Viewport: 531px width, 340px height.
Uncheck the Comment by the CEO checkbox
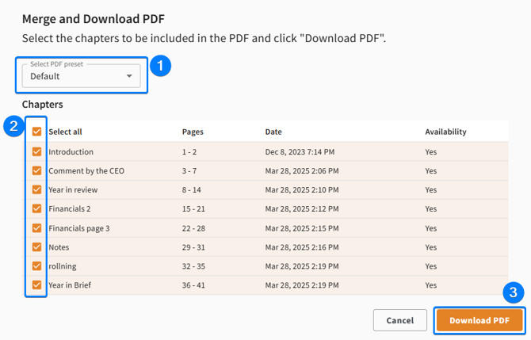(x=36, y=170)
